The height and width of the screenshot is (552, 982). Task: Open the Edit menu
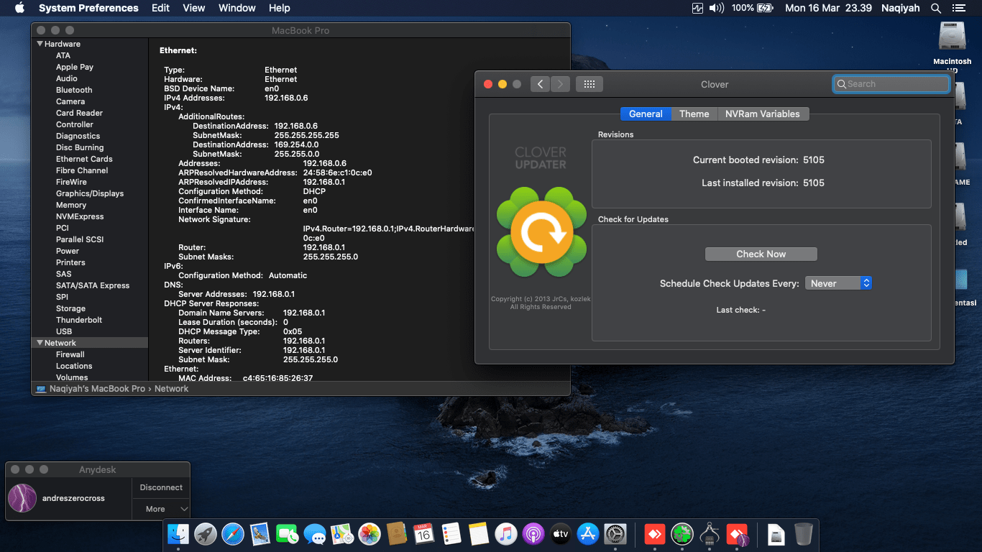pos(161,8)
